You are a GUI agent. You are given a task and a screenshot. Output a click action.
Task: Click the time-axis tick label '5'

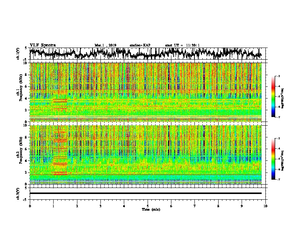tap(148, 206)
